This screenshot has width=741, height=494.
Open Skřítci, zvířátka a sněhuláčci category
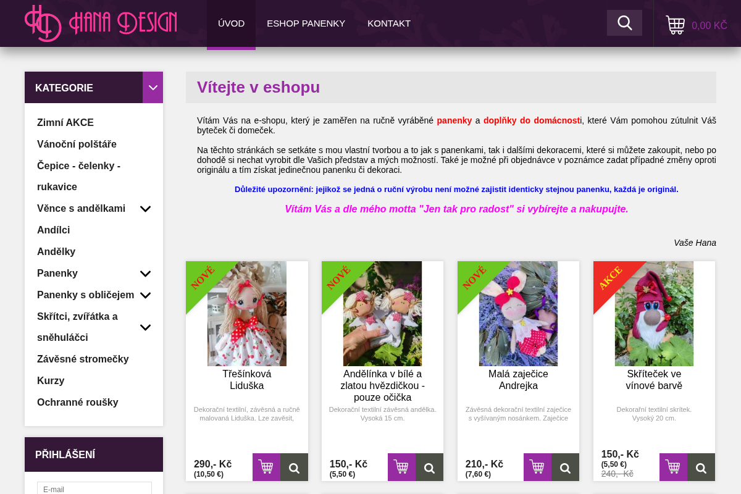coord(77,327)
